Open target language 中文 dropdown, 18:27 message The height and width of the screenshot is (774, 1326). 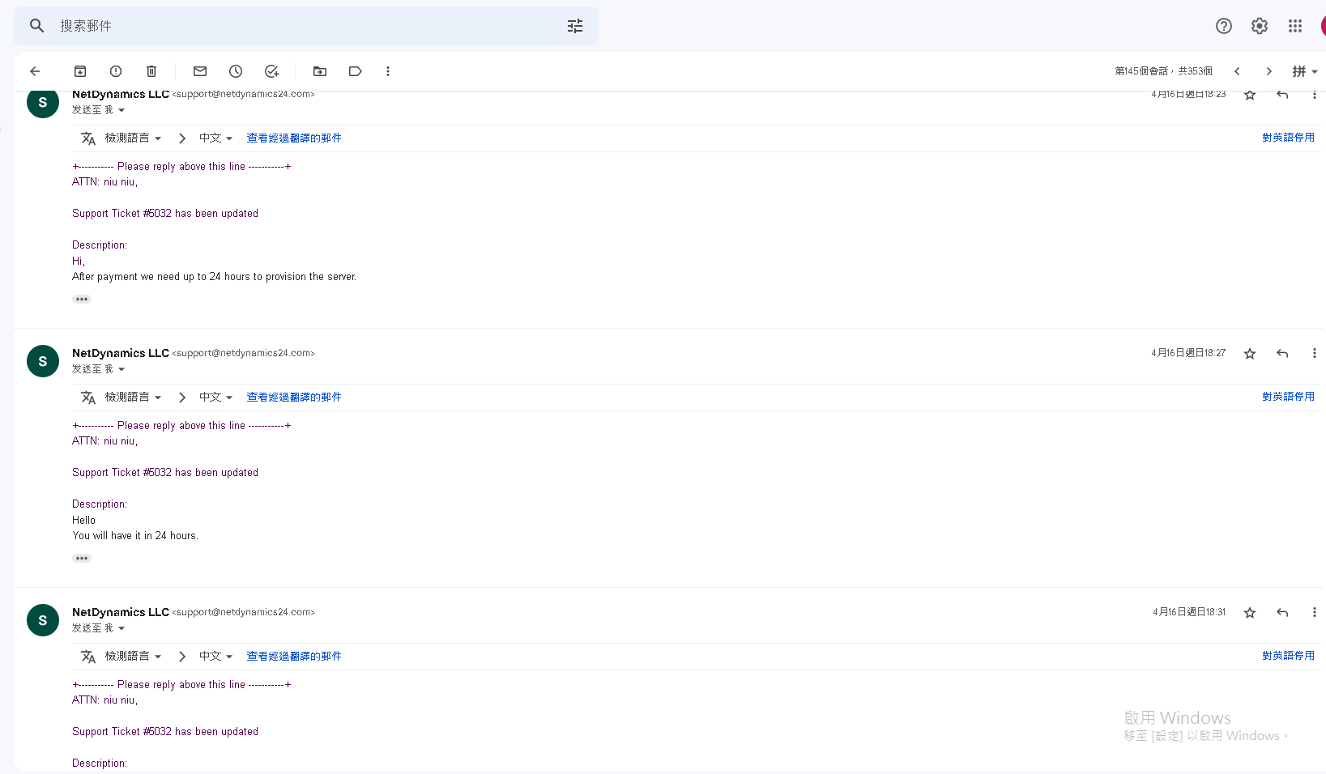[215, 398]
